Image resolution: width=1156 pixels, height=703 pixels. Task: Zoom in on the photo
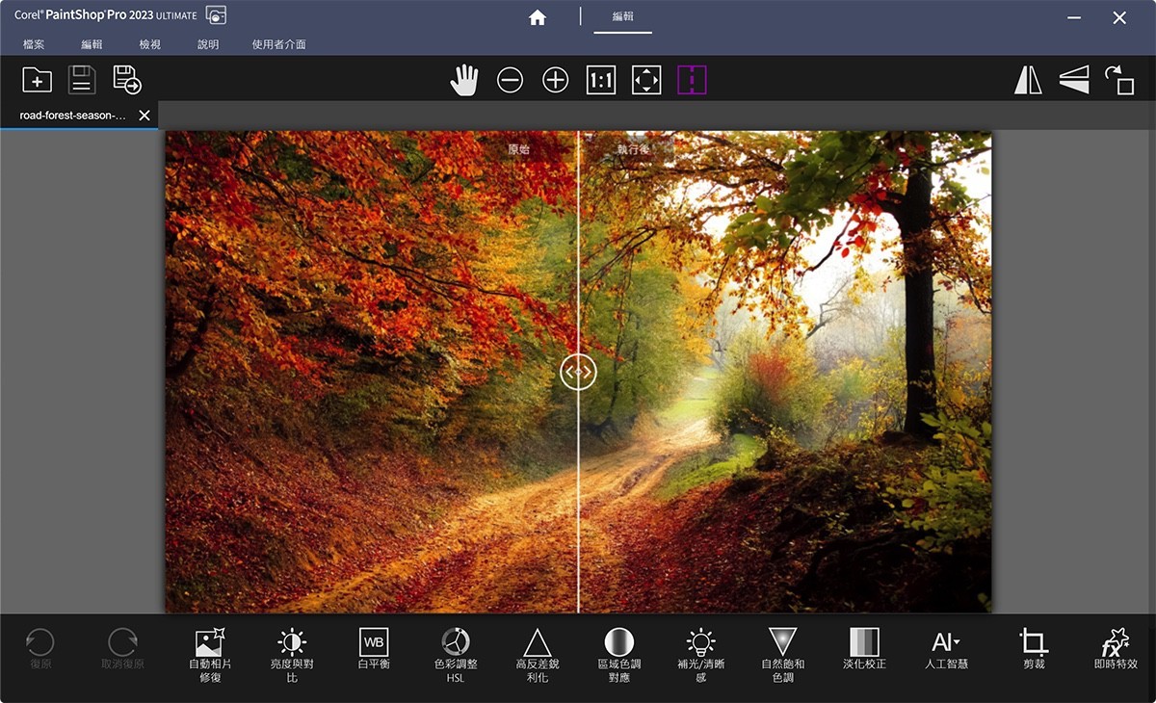coord(555,80)
